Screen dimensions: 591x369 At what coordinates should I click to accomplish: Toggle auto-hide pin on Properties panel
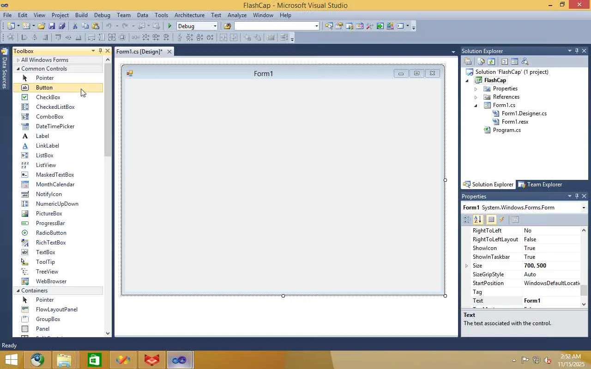point(577,196)
